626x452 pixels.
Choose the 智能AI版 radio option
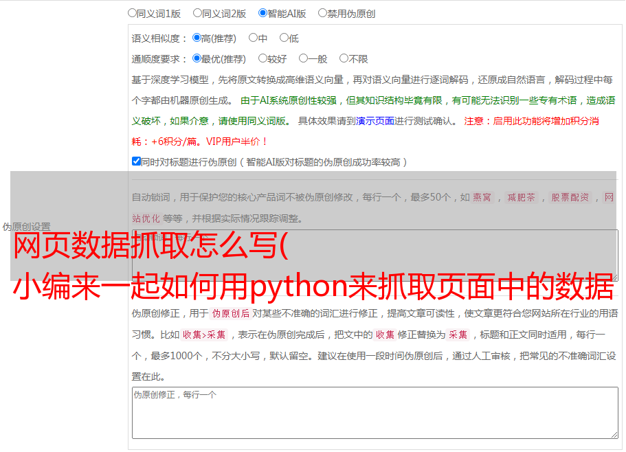point(262,13)
